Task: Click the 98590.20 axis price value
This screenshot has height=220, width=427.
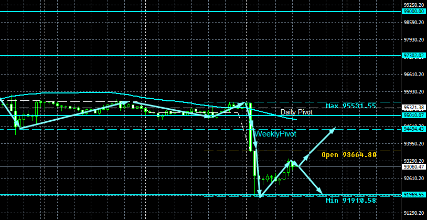Action: point(413,23)
